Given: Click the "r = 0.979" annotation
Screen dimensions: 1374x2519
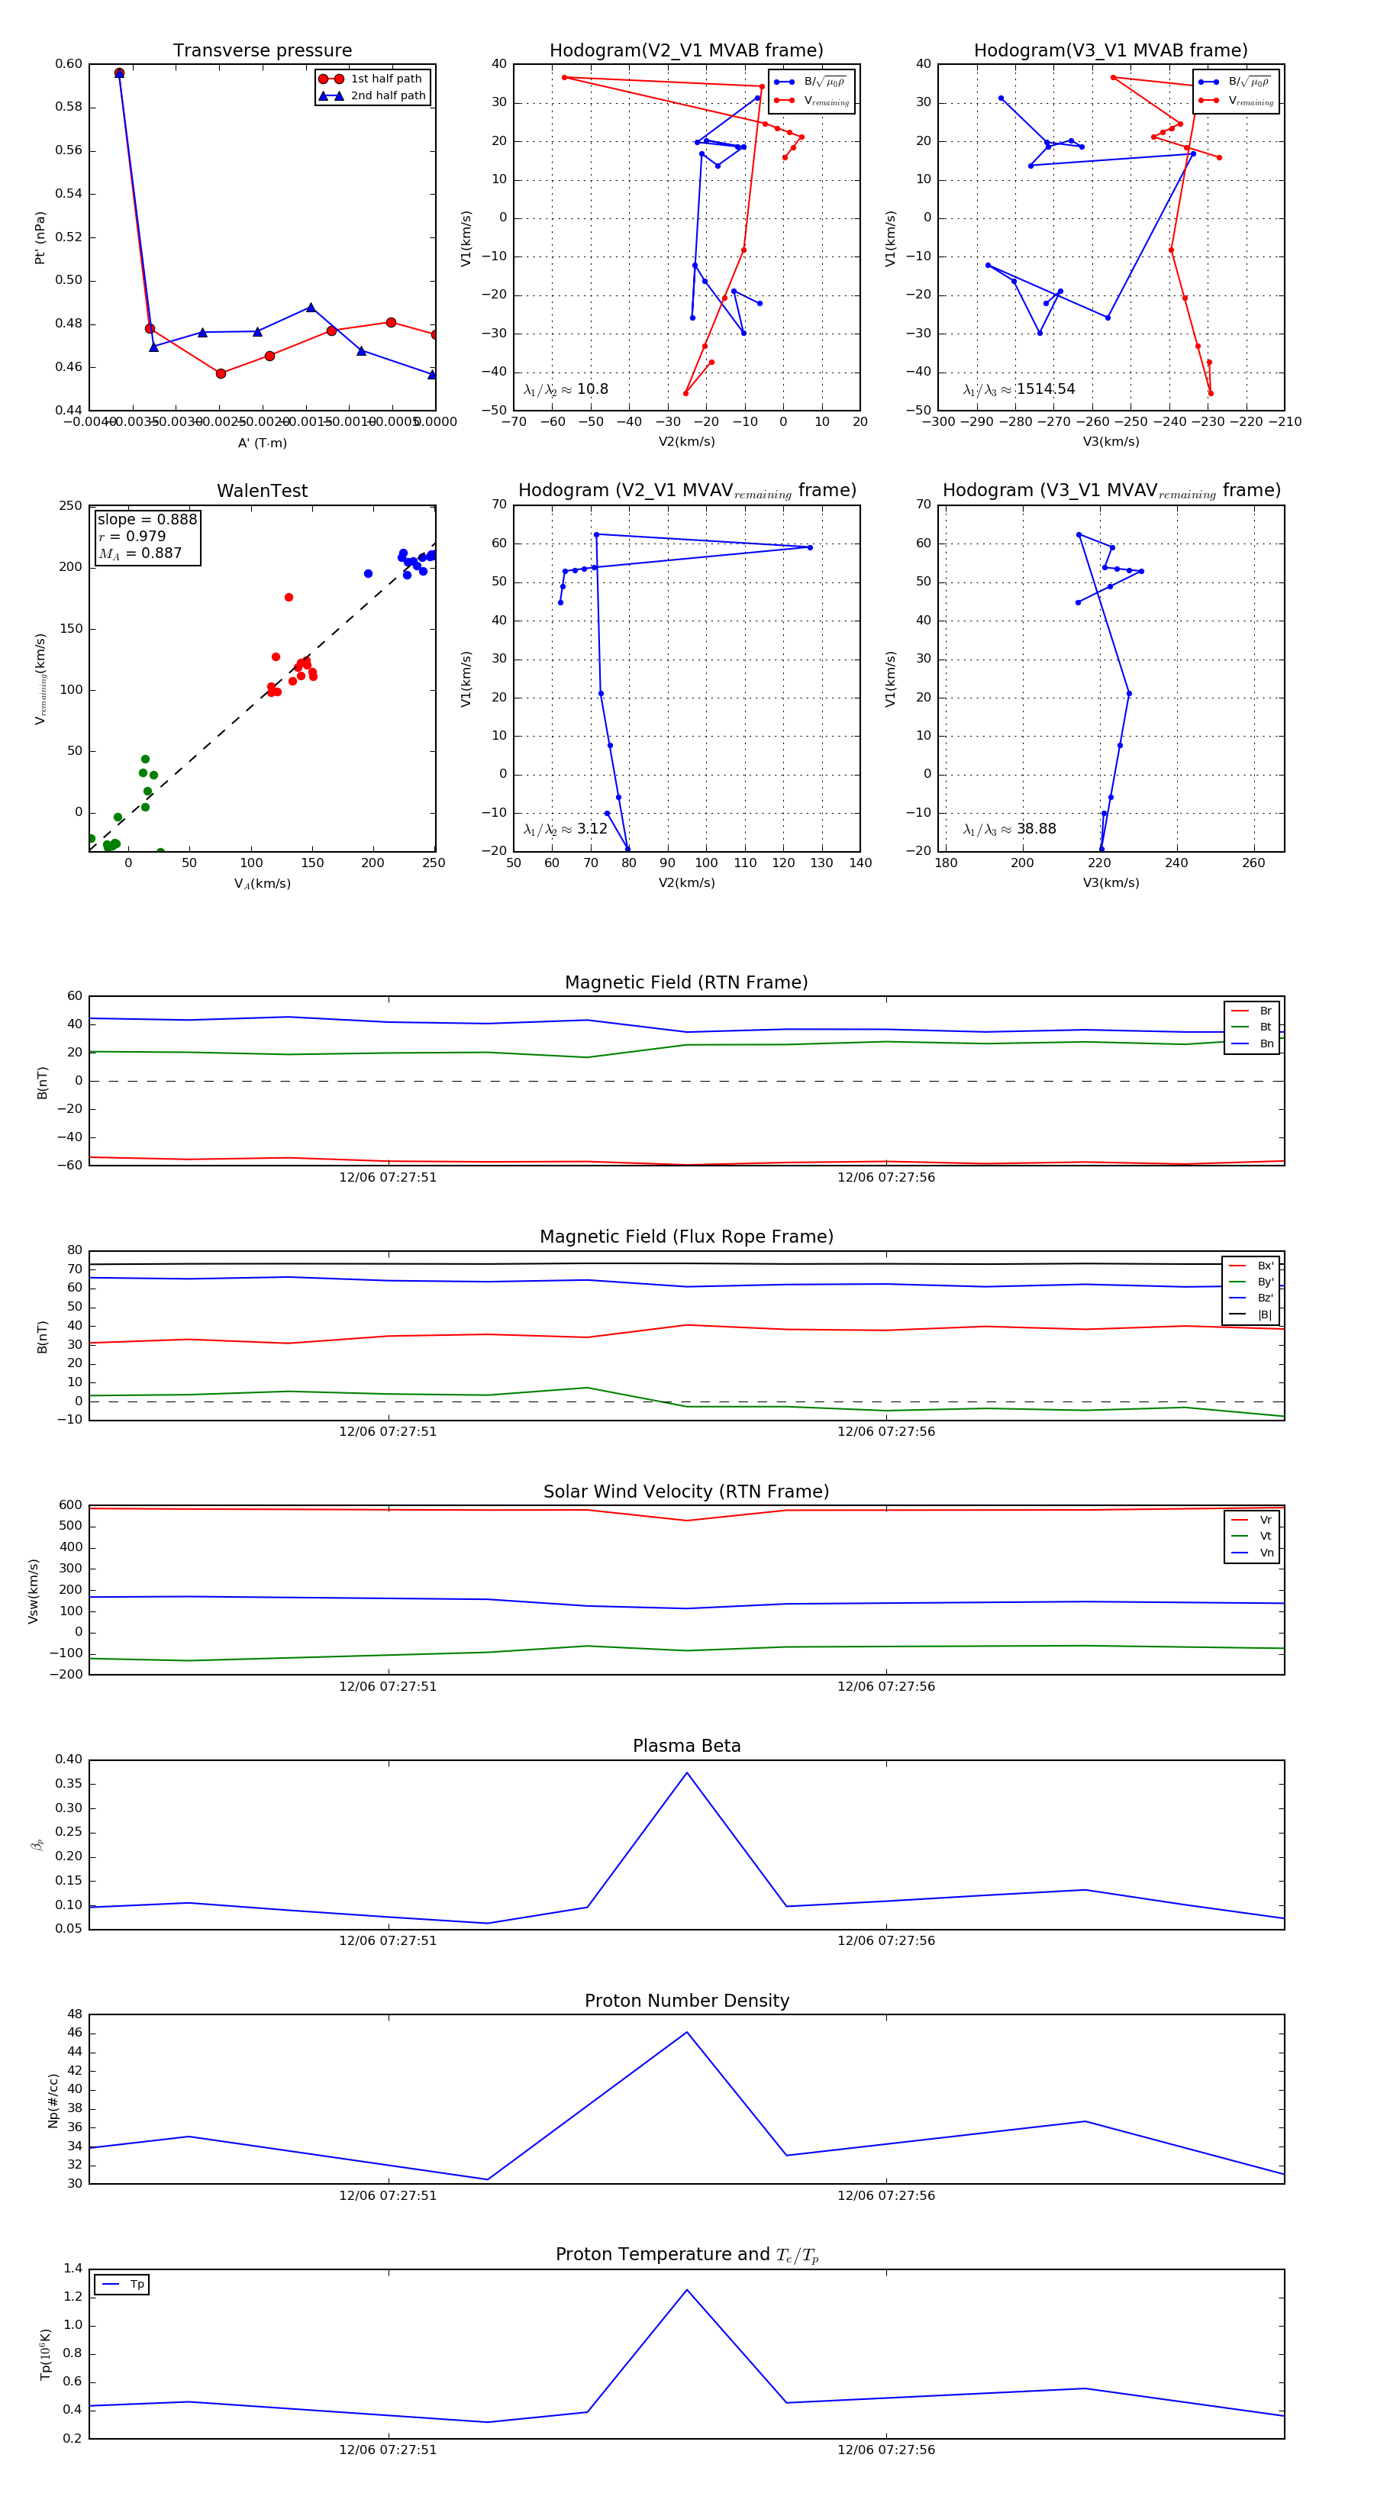Looking at the screenshot, I should [x=132, y=536].
